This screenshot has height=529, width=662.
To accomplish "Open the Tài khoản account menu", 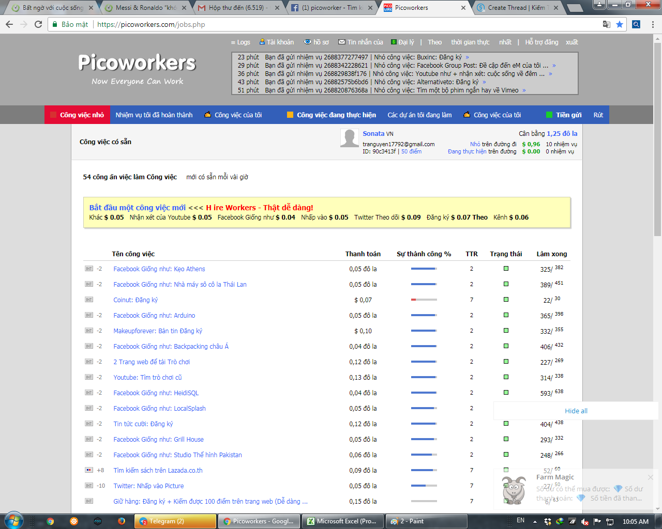I will pyautogui.click(x=277, y=42).
